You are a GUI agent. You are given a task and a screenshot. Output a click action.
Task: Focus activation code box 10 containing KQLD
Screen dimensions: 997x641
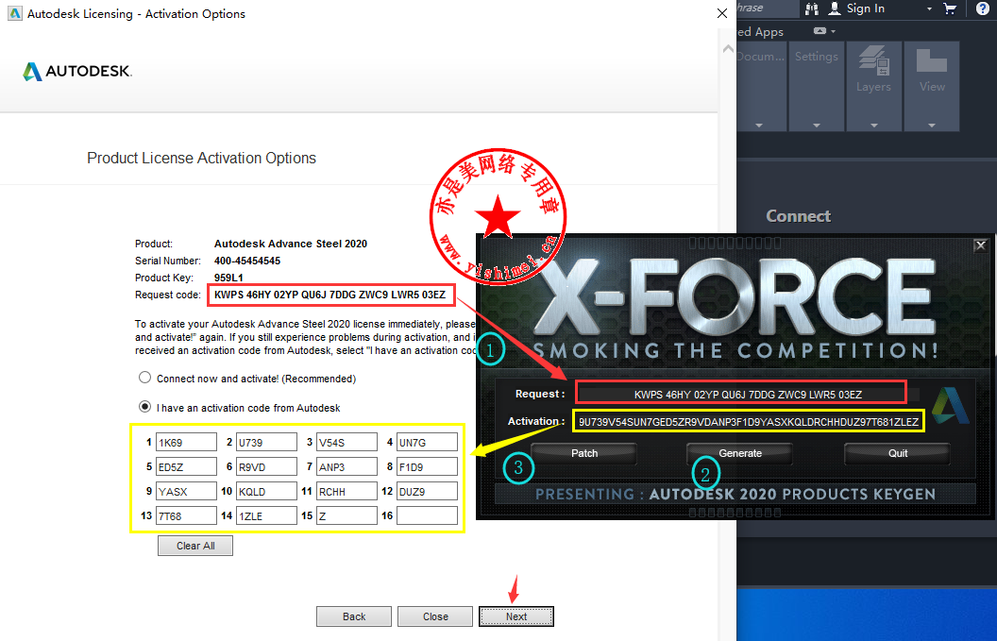coord(266,491)
